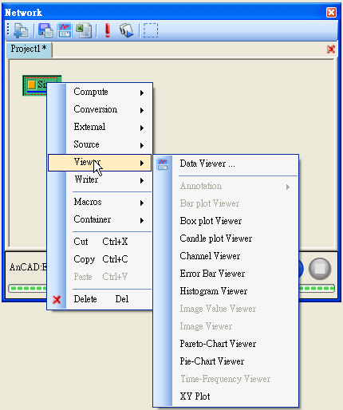Switch to the Project1 tab

[29, 49]
